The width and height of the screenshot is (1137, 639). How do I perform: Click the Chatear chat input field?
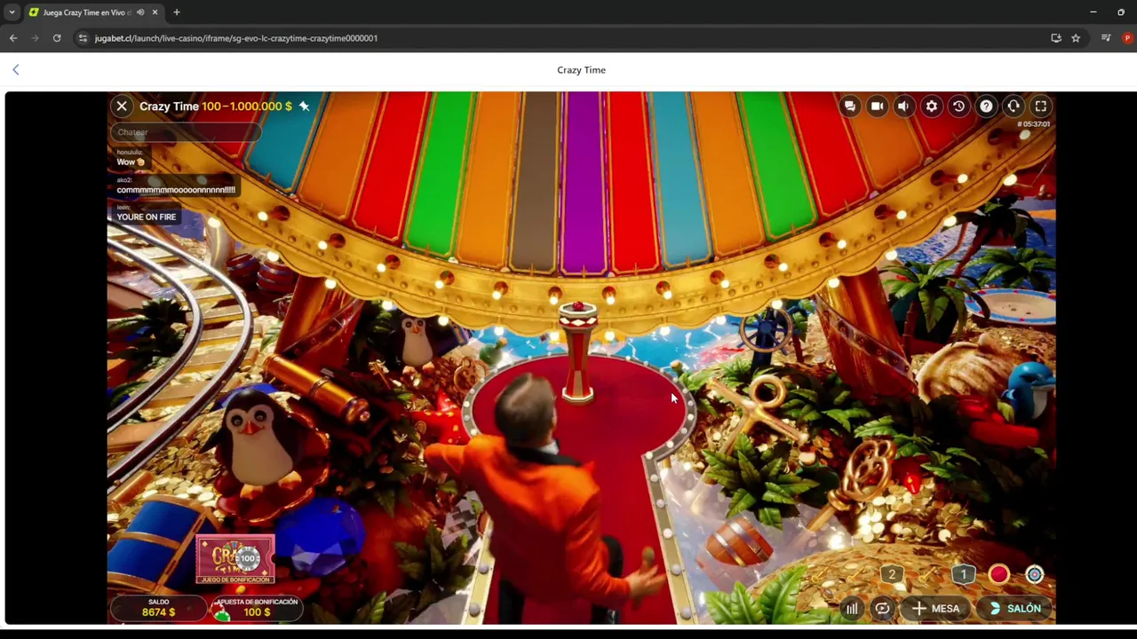187,132
